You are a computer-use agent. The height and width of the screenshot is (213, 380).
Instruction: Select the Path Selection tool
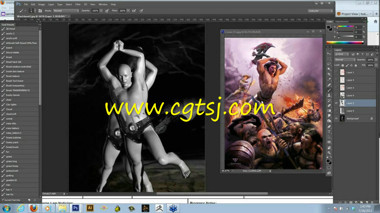click(x=329, y=137)
